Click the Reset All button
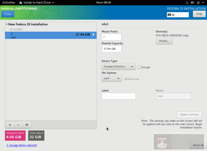The height and width of the screenshot is (151, 207). tap(198, 145)
